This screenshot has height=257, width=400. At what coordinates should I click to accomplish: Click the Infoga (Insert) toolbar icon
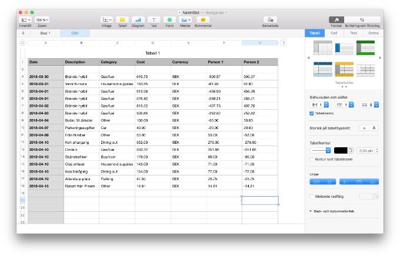pos(106,19)
